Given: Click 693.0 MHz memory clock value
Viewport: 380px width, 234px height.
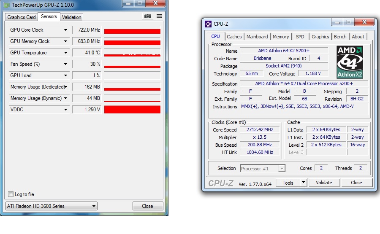Looking at the screenshot, I should tap(87, 41).
